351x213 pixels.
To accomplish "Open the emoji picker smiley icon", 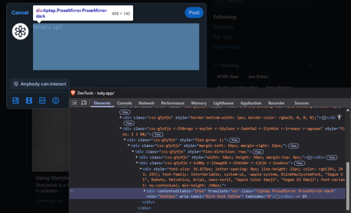I will click(x=56, y=100).
